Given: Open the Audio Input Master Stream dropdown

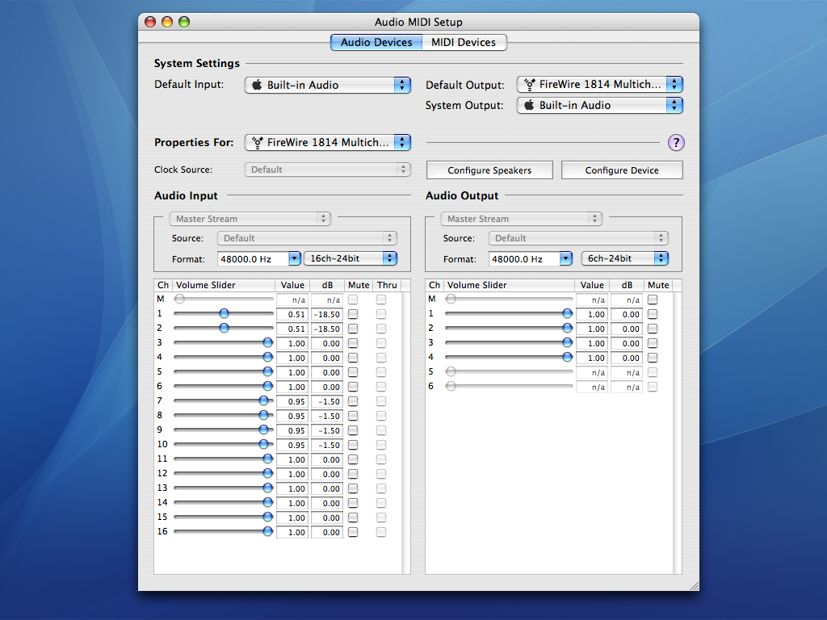Looking at the screenshot, I should click(250, 219).
